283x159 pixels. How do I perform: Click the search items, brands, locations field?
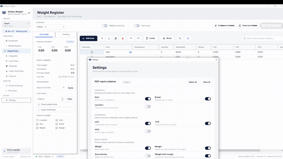click(x=262, y=38)
